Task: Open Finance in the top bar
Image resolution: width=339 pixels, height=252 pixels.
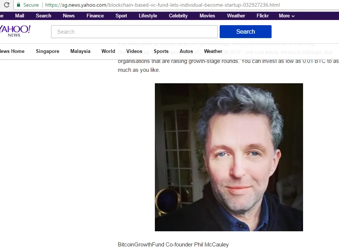Action: click(x=95, y=16)
